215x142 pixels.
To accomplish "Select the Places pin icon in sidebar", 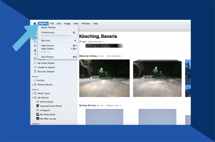I will 35,54.
